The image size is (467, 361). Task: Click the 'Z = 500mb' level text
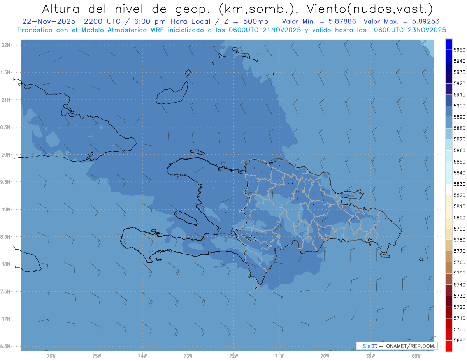pos(246,22)
